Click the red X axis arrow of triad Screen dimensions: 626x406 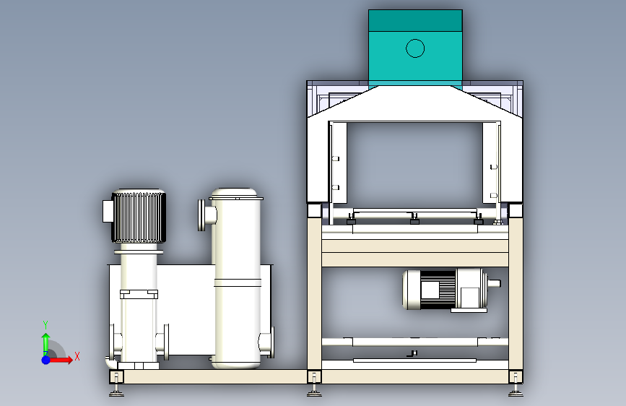click(62, 360)
